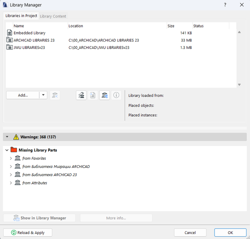Click the Remove library icon beside Add
This screenshot has height=239, width=250.
tap(55, 95)
